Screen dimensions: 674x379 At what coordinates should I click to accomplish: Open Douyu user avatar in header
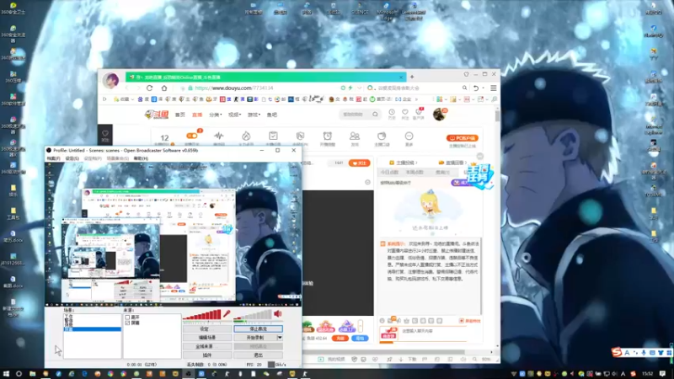pyautogui.click(x=439, y=115)
